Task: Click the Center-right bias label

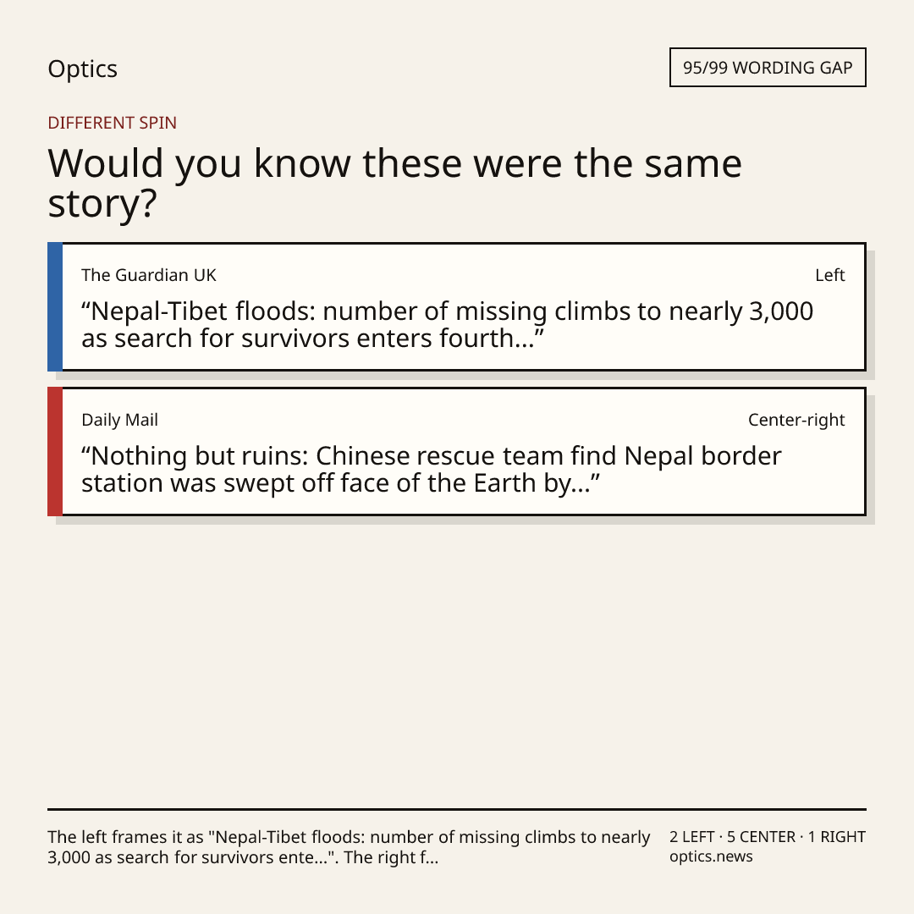Action: click(796, 420)
